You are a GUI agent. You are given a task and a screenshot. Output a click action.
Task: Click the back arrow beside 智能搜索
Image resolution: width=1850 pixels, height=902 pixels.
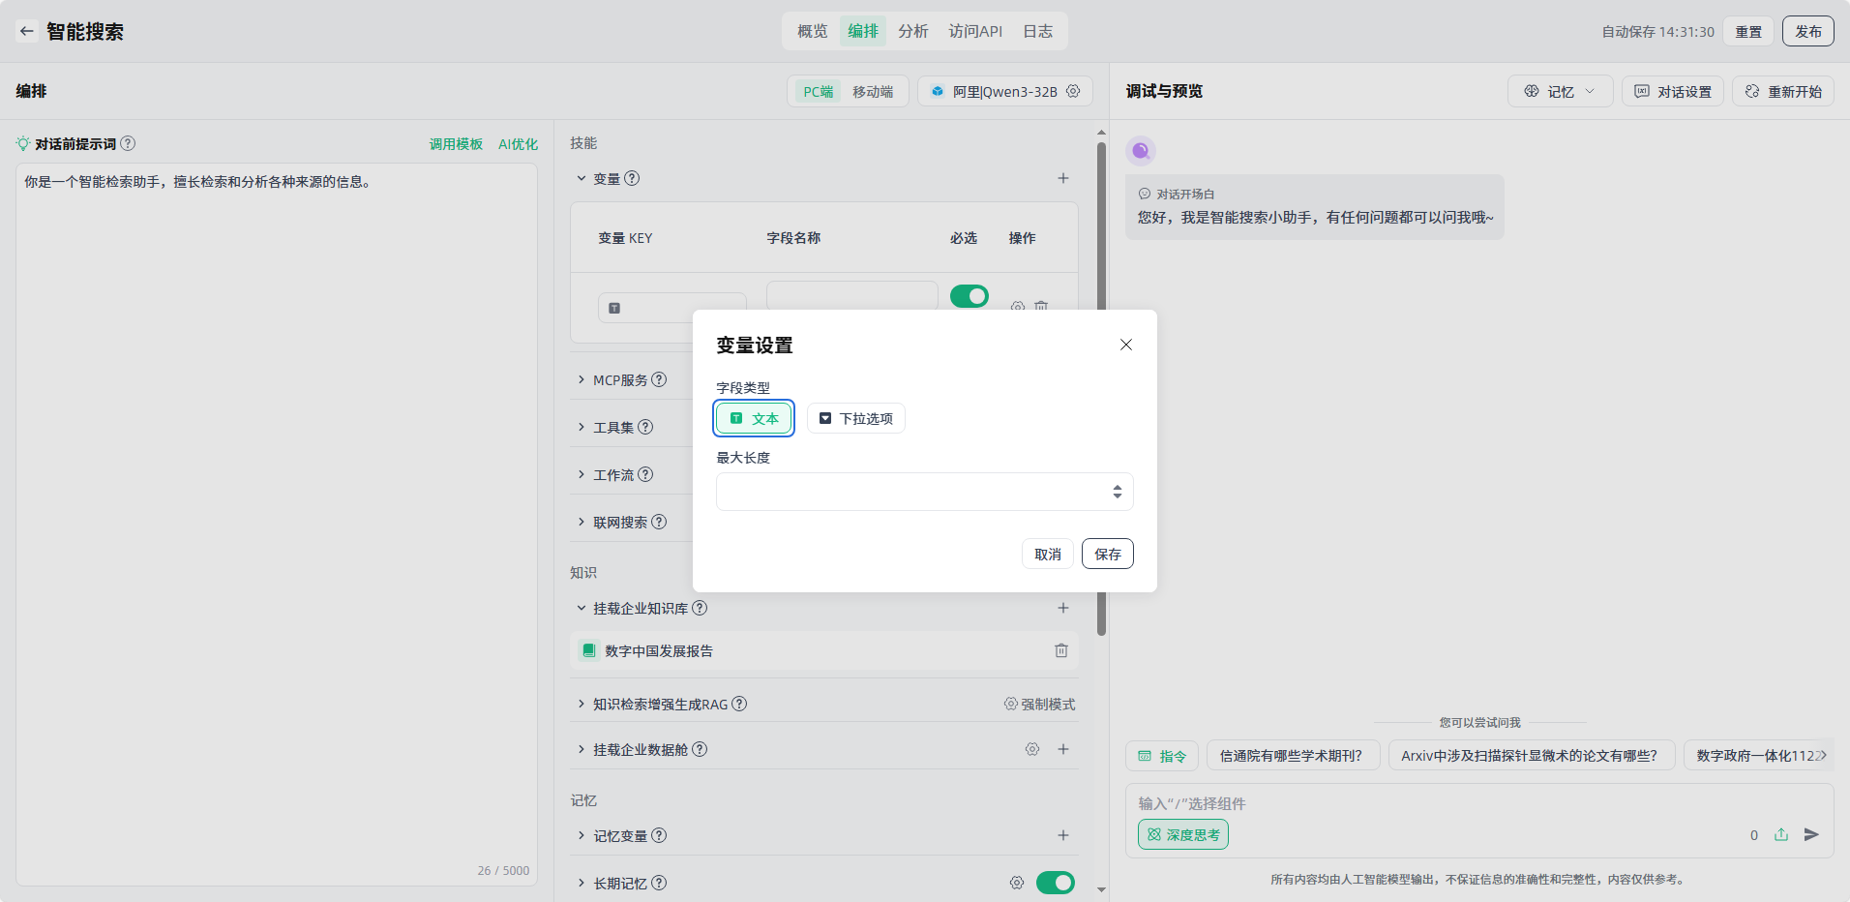(27, 31)
